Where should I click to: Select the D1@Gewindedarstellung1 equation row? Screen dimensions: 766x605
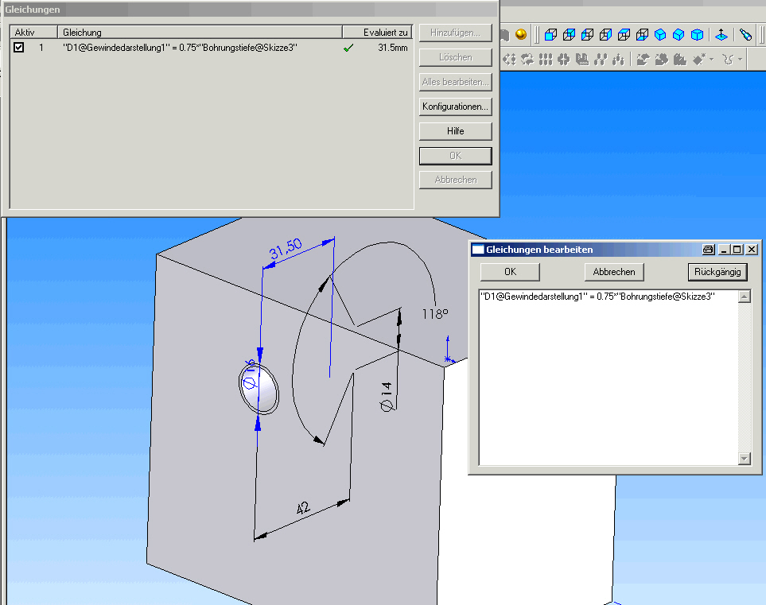point(211,48)
